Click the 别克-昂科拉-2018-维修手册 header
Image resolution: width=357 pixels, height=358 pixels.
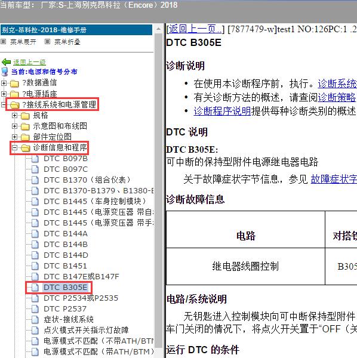[76, 30]
